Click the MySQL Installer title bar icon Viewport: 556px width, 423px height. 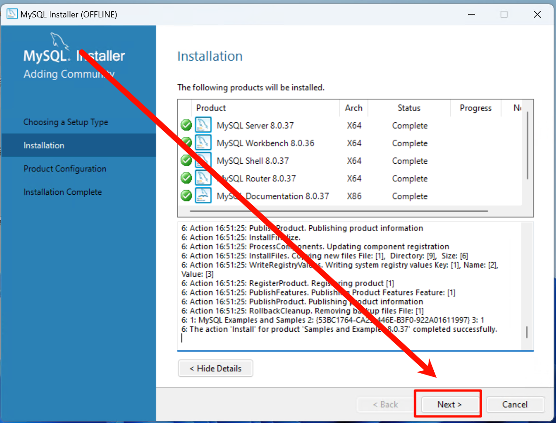point(12,14)
